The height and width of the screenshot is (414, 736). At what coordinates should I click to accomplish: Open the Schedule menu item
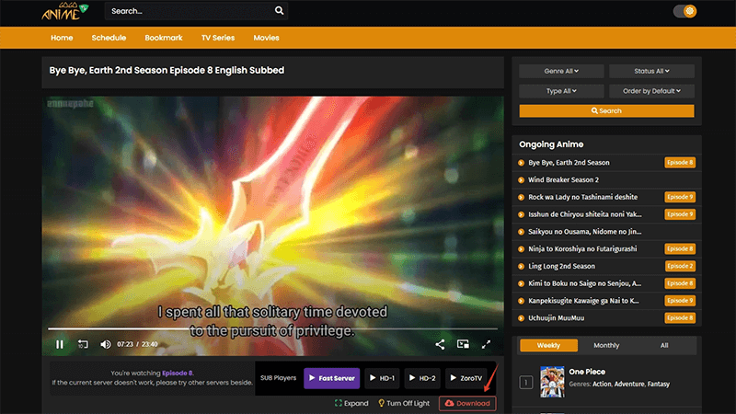coord(109,38)
